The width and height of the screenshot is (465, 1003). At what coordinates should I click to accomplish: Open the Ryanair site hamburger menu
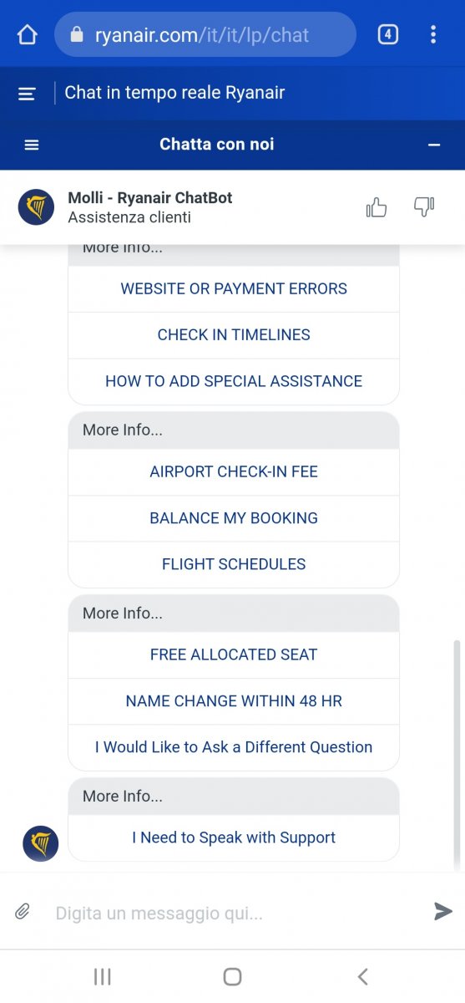click(x=28, y=94)
